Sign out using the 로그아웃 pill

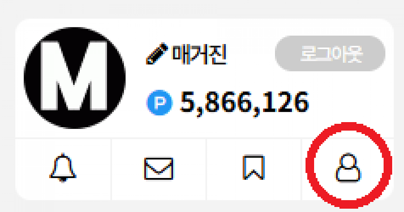pos(330,53)
